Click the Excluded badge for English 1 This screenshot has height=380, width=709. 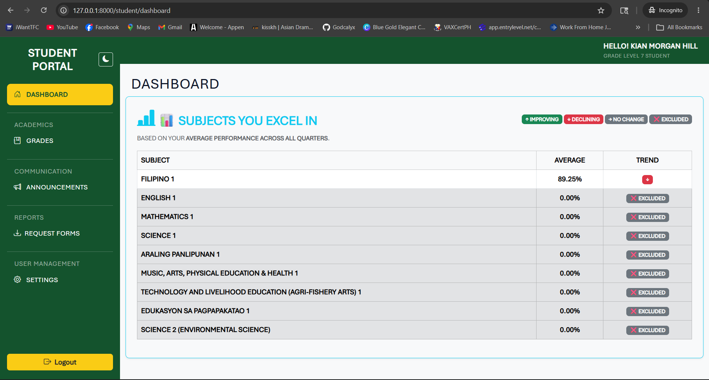point(647,198)
